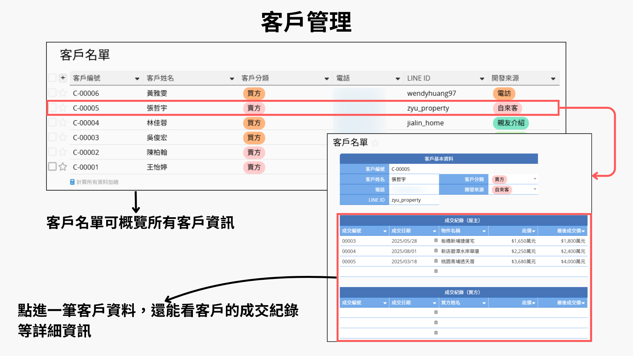Check the C-00003 row checkbox
The width and height of the screenshot is (633, 356).
[x=52, y=137]
